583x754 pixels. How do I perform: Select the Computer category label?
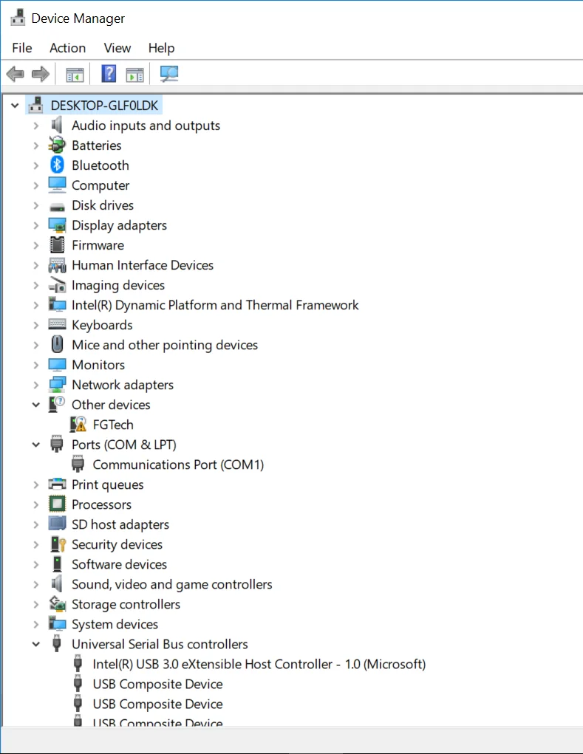point(100,185)
